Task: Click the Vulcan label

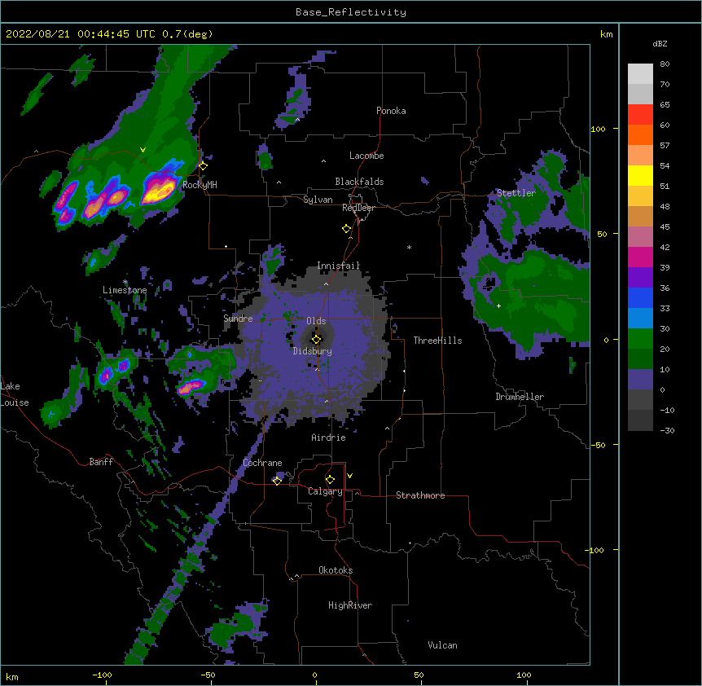Action: pyautogui.click(x=442, y=645)
